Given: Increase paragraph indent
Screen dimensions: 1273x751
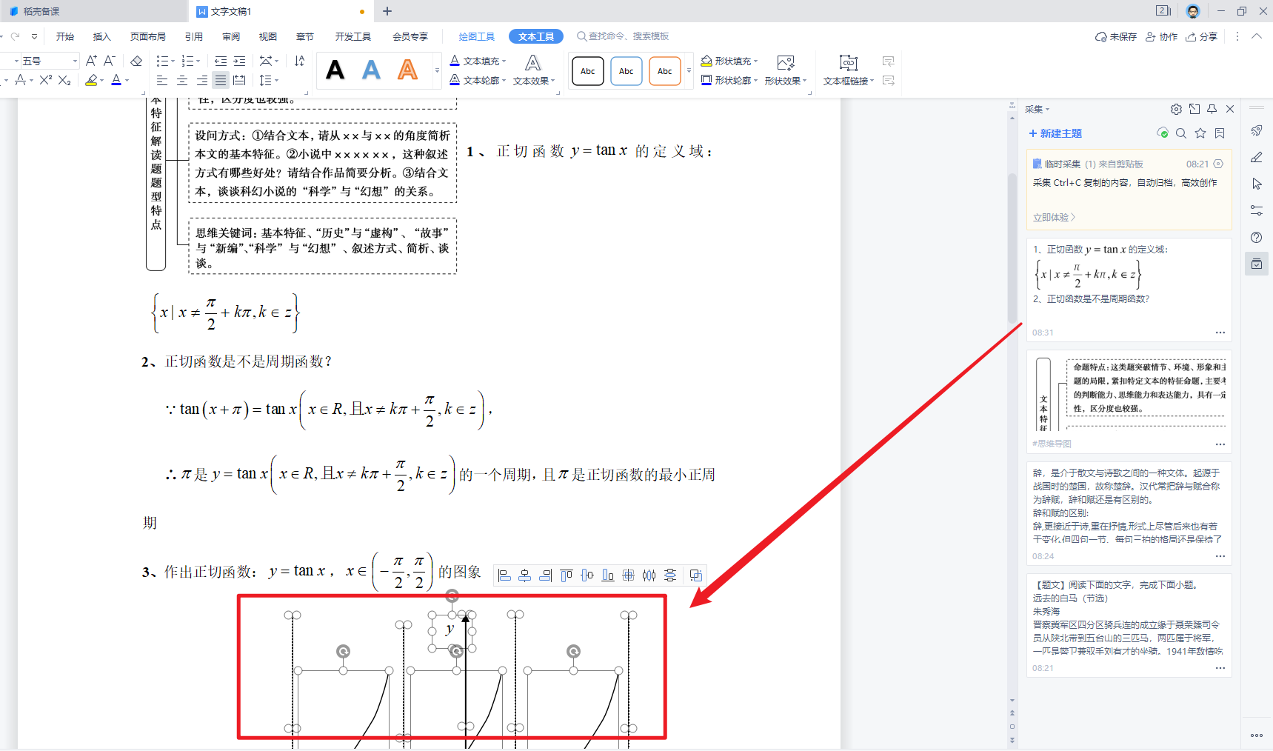Looking at the screenshot, I should pyautogui.click(x=239, y=61).
